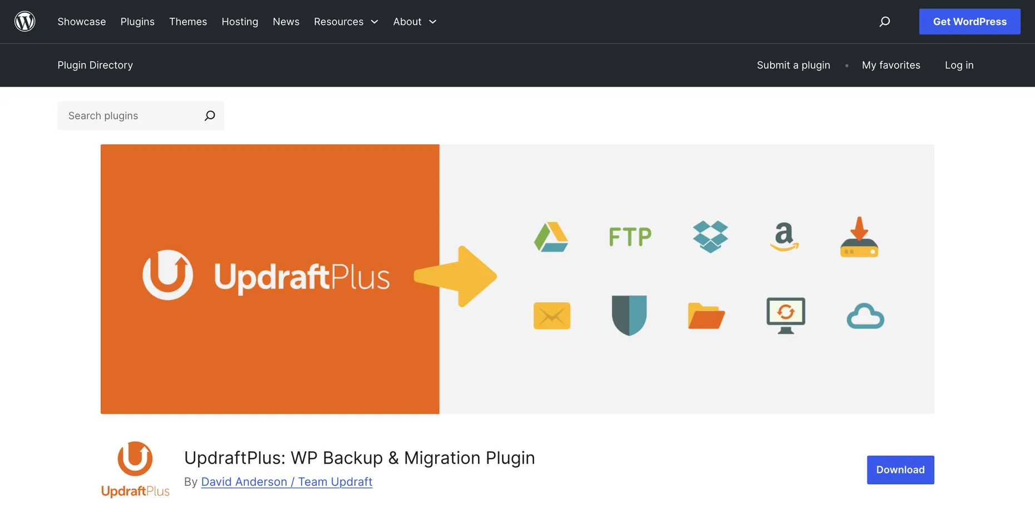Click the yellow arrow in the banner
1035x512 pixels.
tap(455, 276)
